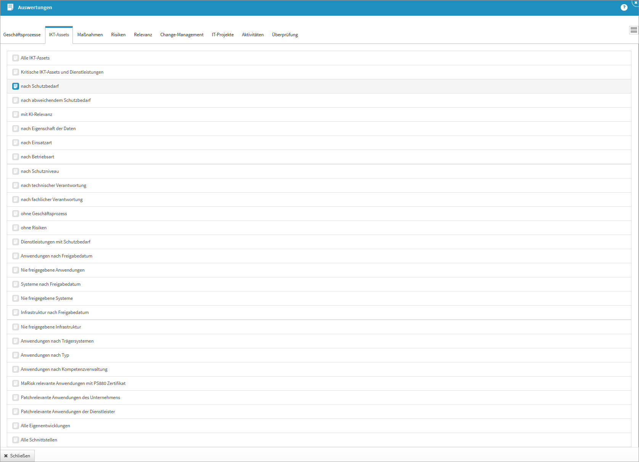The image size is (639, 462).
Task: Open the Maßnahmen tab
Action: coord(90,35)
